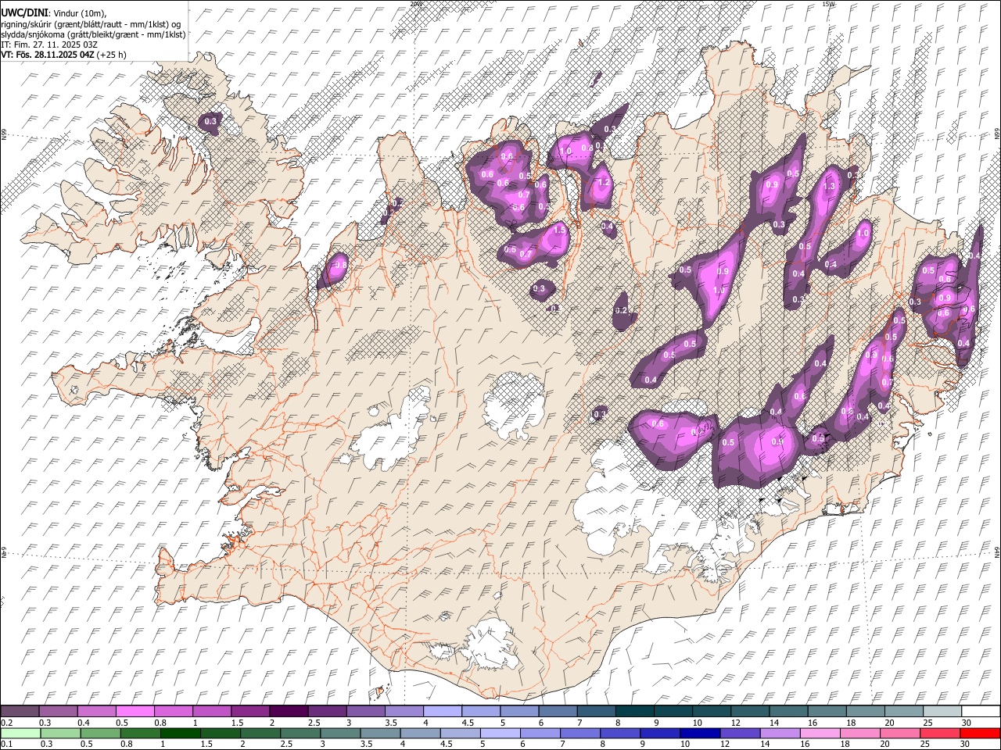Select the white swatch at end of snow scale
The image size is (1001, 750).
pyautogui.click(x=981, y=712)
